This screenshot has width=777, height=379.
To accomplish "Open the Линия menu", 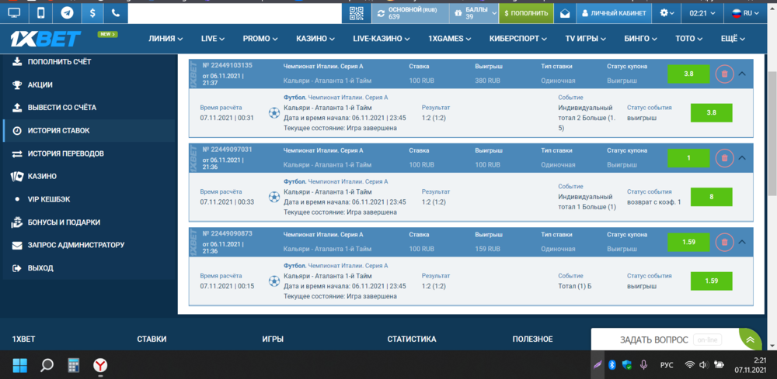I will [166, 39].
